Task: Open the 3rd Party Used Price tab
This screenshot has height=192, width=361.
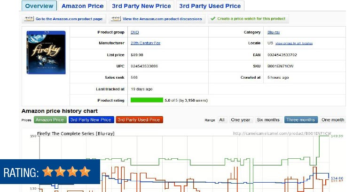Action: 210,6
